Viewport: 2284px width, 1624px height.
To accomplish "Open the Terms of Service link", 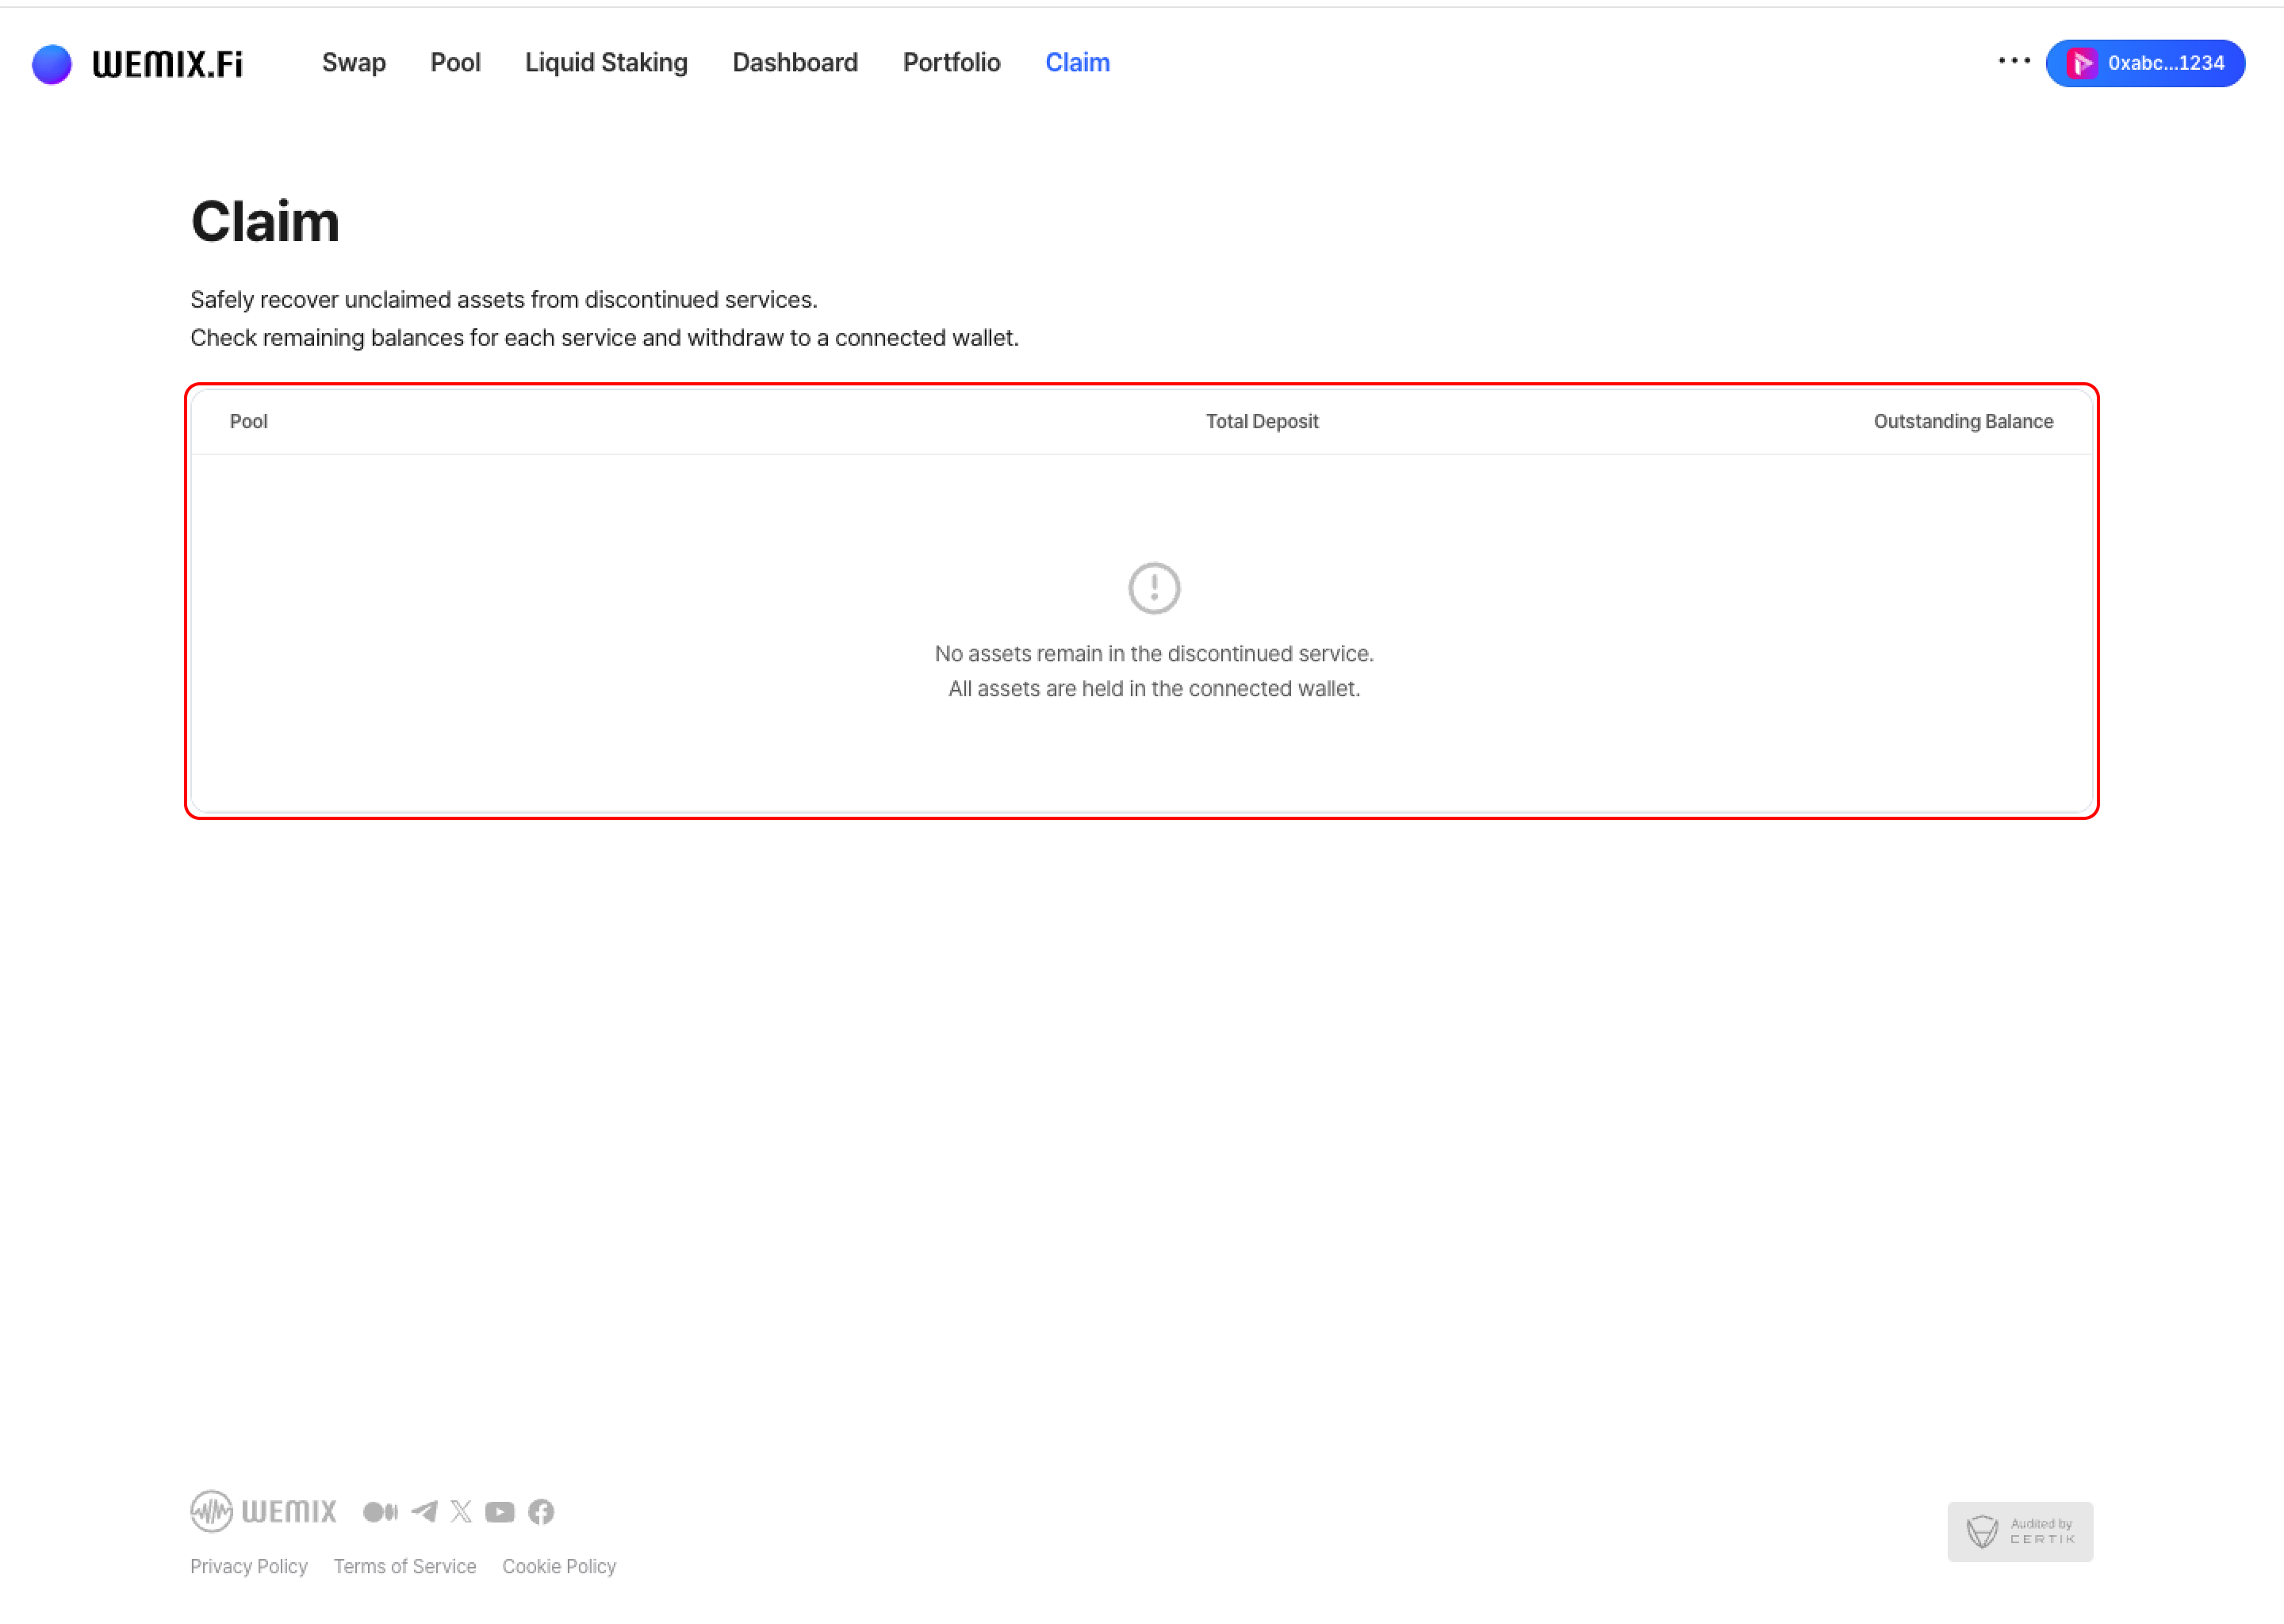I will point(405,1566).
